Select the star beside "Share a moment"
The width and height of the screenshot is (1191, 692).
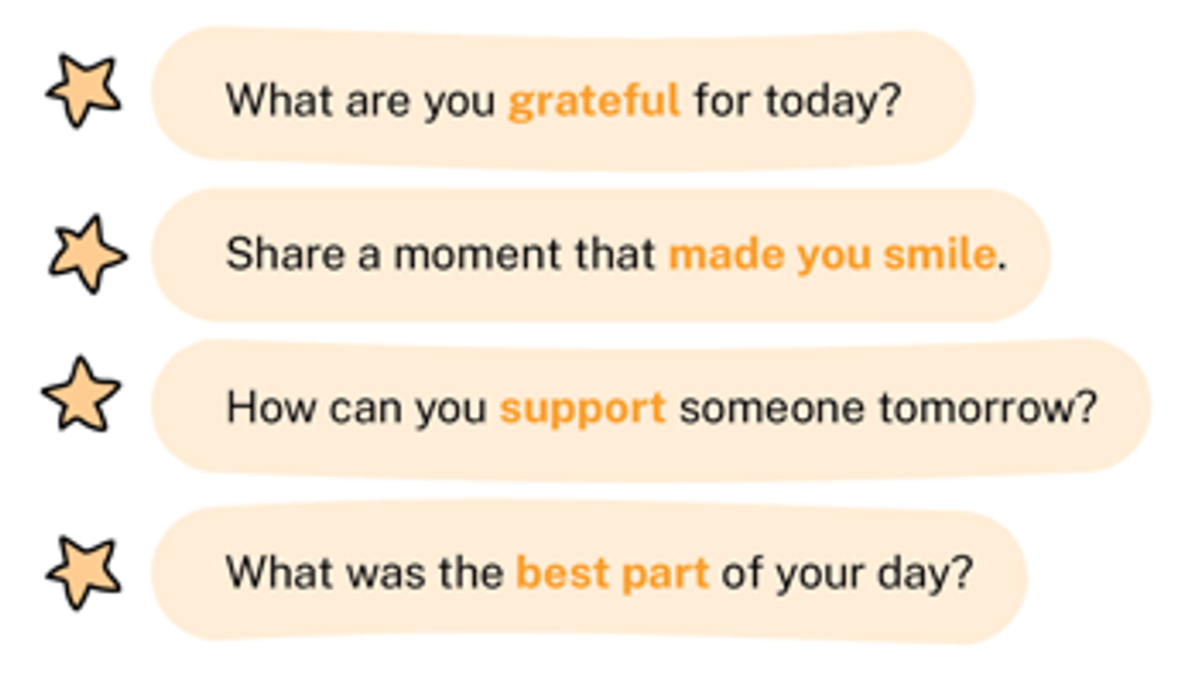87,255
